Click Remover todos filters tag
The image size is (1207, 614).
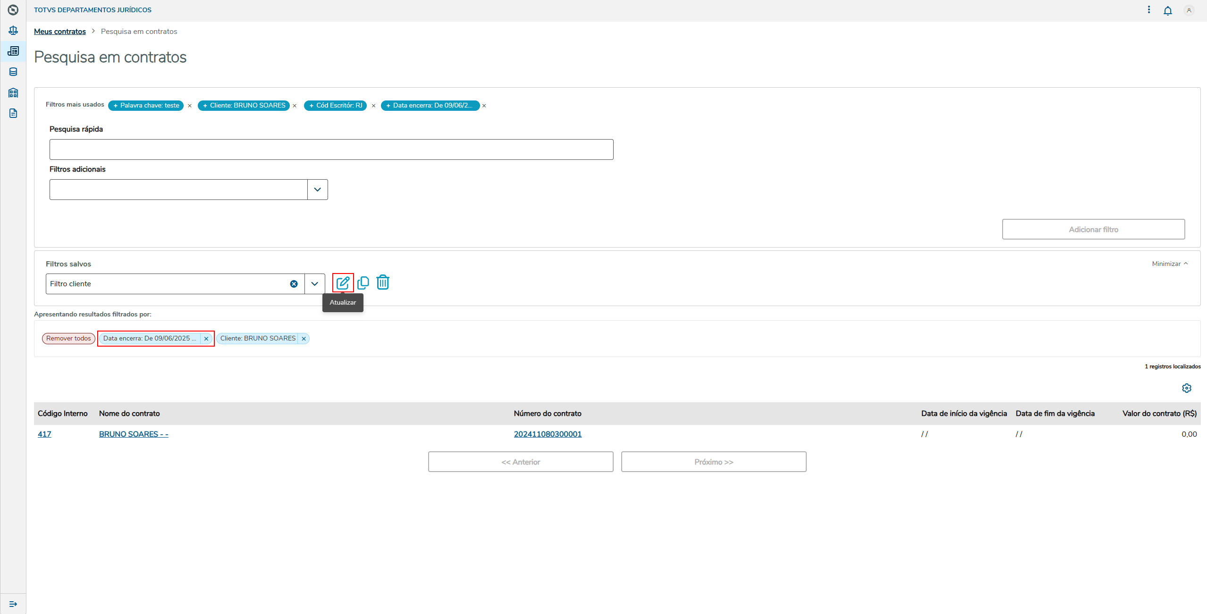click(x=68, y=339)
